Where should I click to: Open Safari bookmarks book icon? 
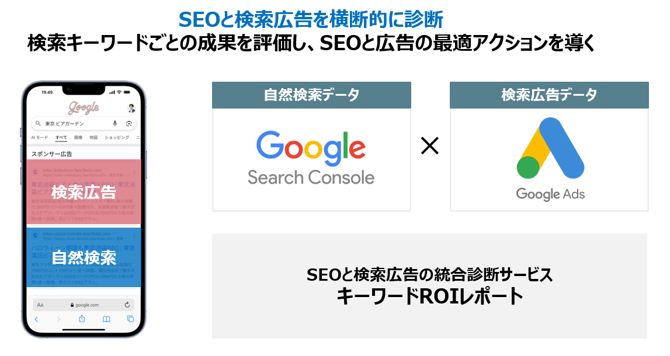(106, 319)
